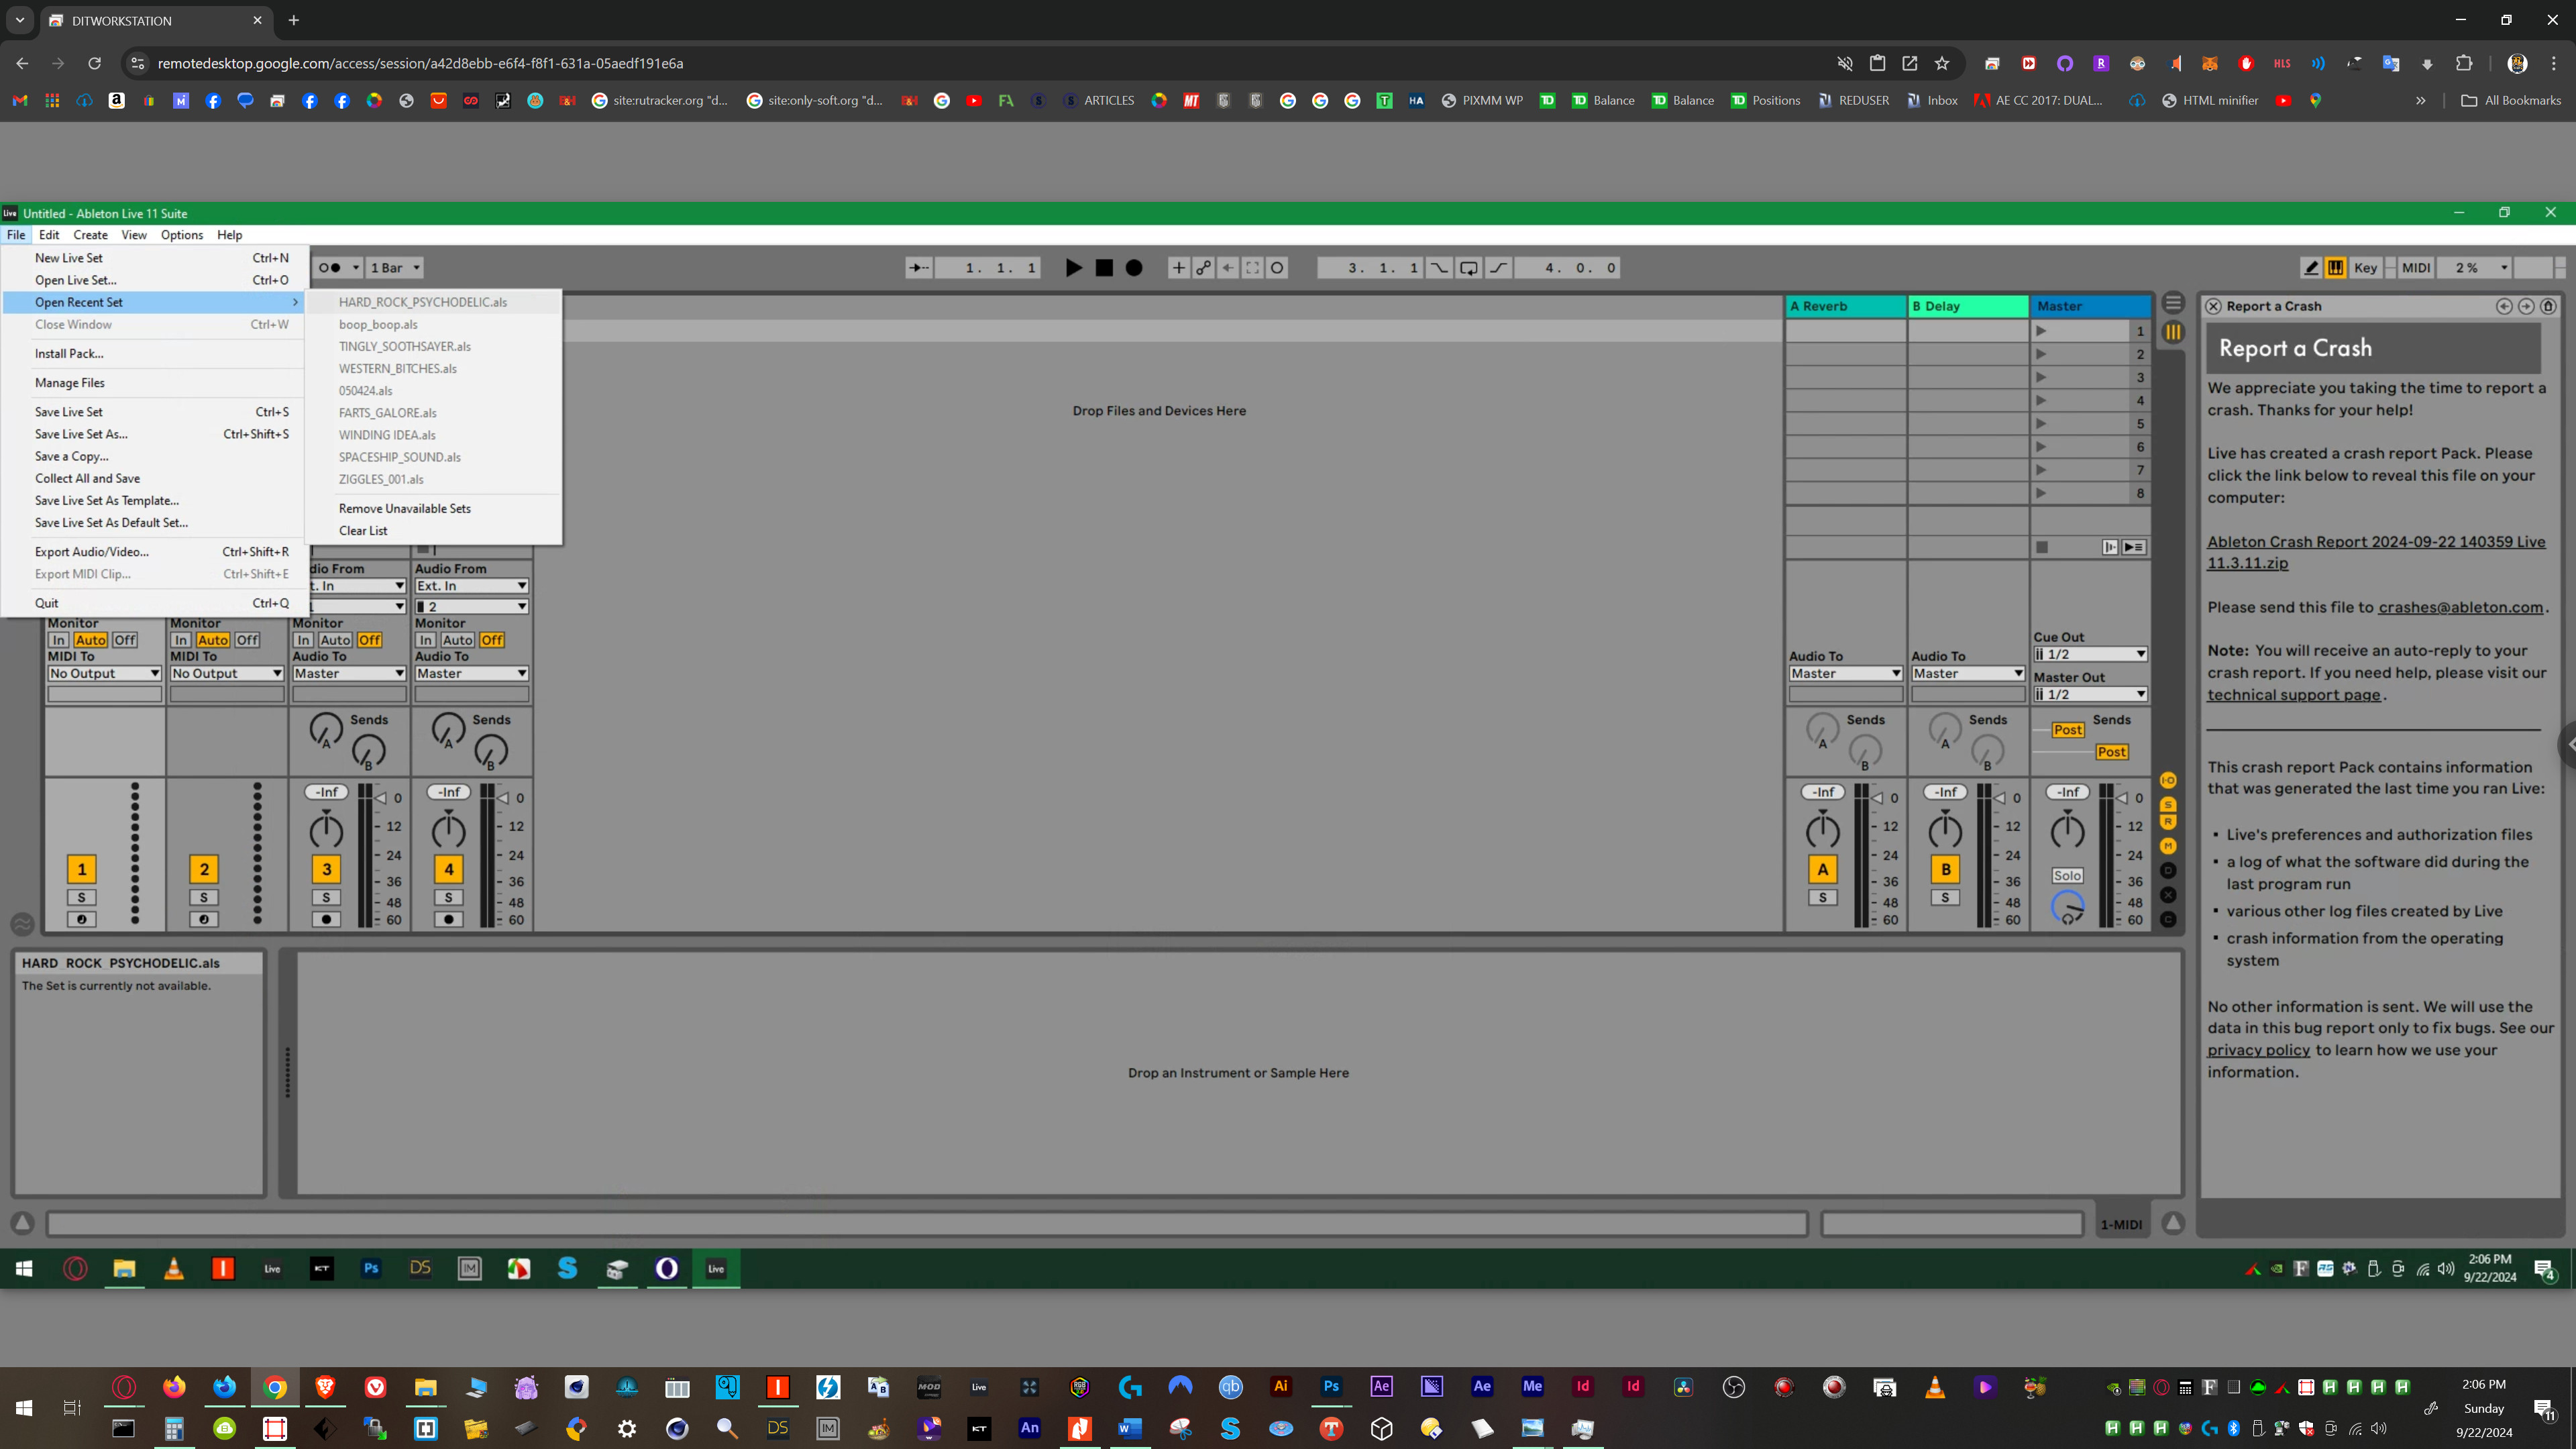Image resolution: width=2576 pixels, height=1449 pixels.
Task: Open the Options menu
Action: (182, 235)
